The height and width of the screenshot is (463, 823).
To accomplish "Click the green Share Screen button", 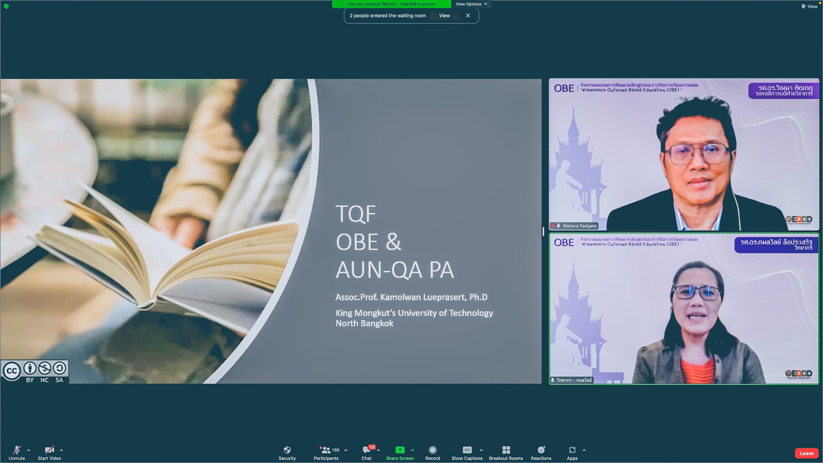I will click(x=400, y=453).
